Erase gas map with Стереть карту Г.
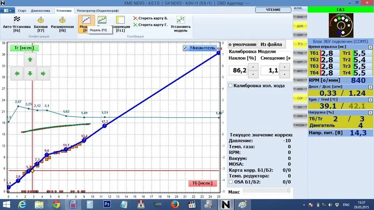 150,25
